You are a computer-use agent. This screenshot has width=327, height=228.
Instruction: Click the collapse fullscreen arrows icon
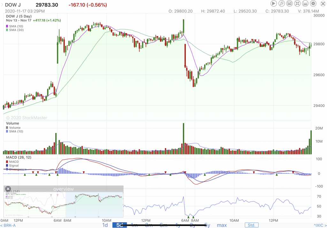tap(297, 4)
